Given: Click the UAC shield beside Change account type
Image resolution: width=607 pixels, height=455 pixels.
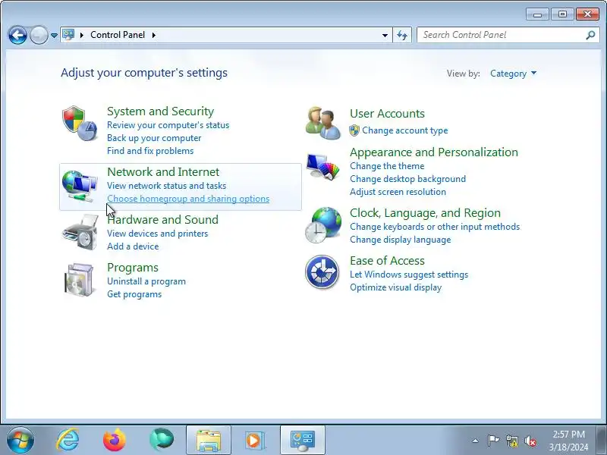Looking at the screenshot, I should pyautogui.click(x=354, y=130).
